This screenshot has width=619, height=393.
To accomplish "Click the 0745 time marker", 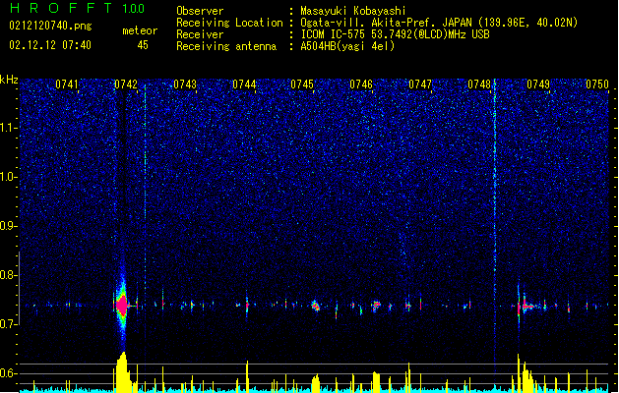I will (x=302, y=84).
